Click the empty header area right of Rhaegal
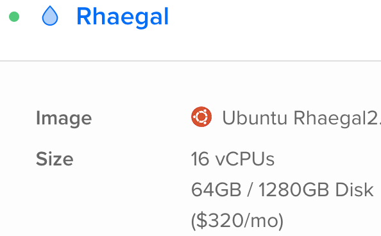 pyautogui.click(x=275, y=17)
